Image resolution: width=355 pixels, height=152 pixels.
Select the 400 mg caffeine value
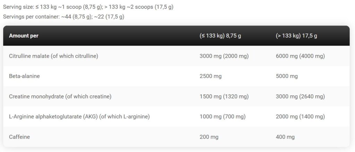point(285,137)
